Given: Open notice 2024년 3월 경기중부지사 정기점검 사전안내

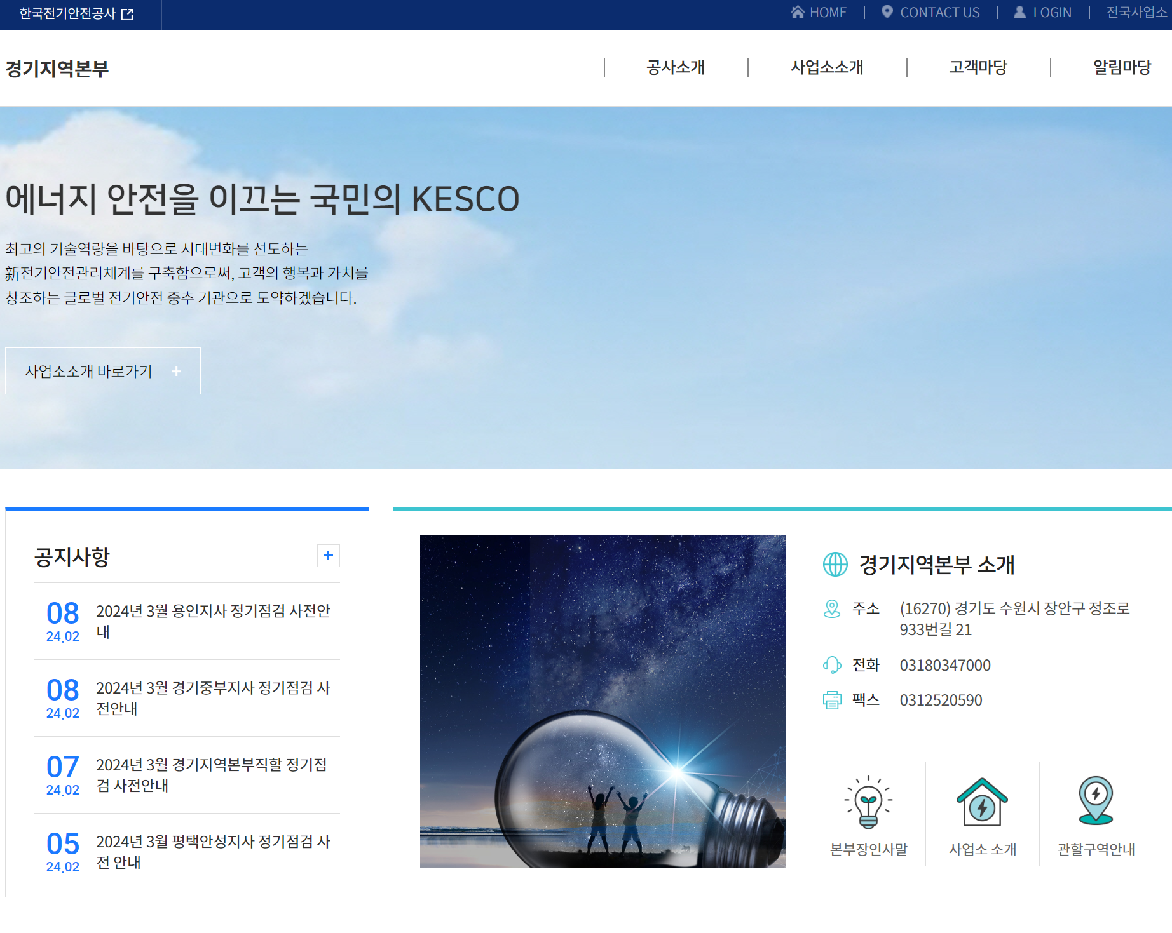Looking at the screenshot, I should 213,698.
